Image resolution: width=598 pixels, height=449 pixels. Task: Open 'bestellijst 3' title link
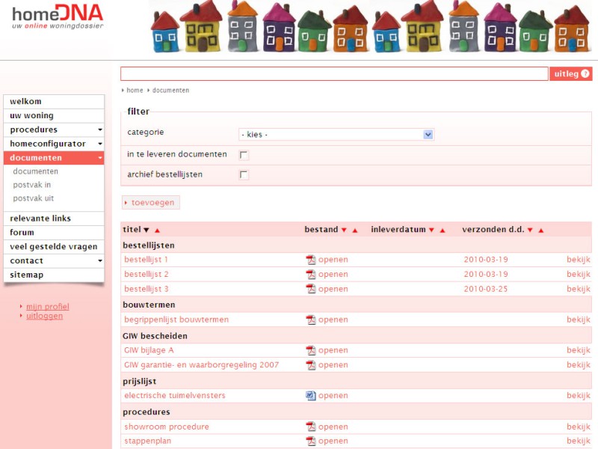click(x=146, y=289)
